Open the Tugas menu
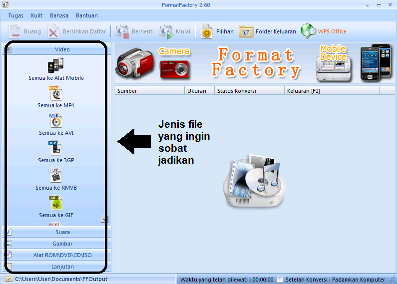Screen dimensions: 397x284 click(x=15, y=15)
